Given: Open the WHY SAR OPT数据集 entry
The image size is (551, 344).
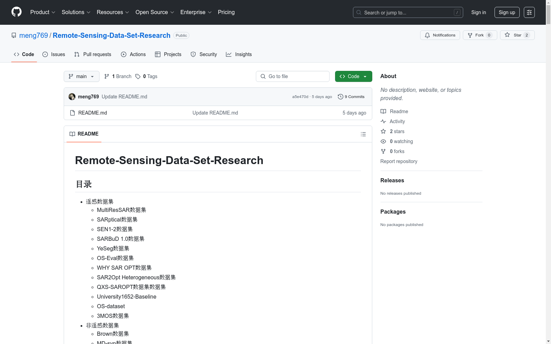Looking at the screenshot, I should 124,268.
